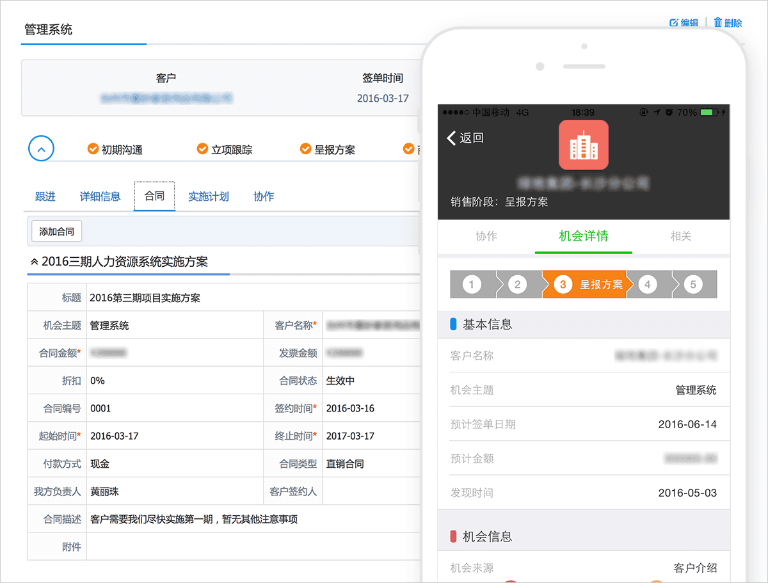Click contract status value 生效中

tap(340, 381)
